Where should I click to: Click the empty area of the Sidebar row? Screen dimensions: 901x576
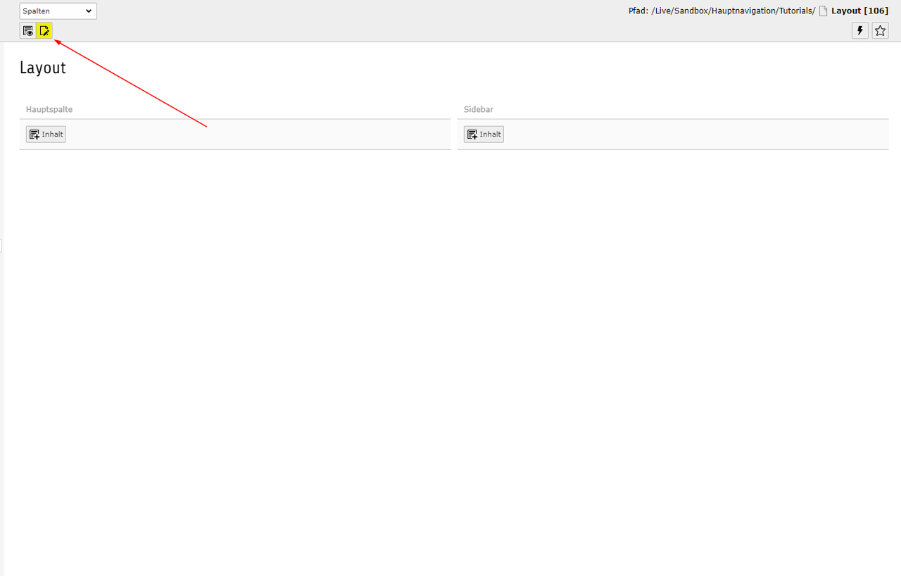[690, 134]
